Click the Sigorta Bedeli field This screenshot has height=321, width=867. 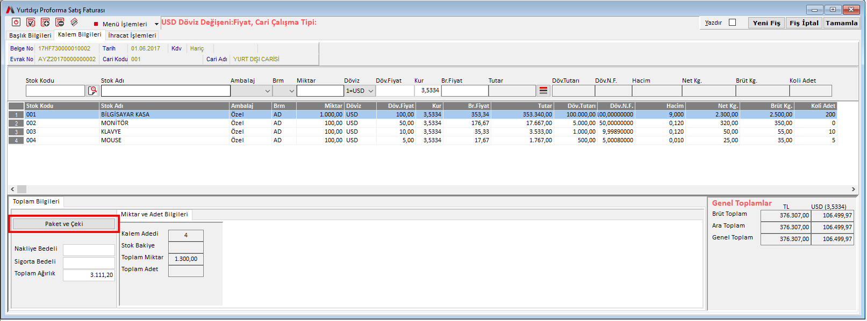tap(89, 262)
